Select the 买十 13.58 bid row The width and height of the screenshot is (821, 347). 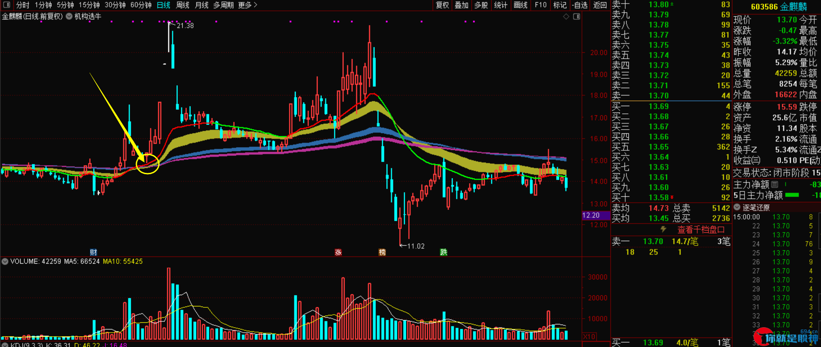click(x=671, y=198)
